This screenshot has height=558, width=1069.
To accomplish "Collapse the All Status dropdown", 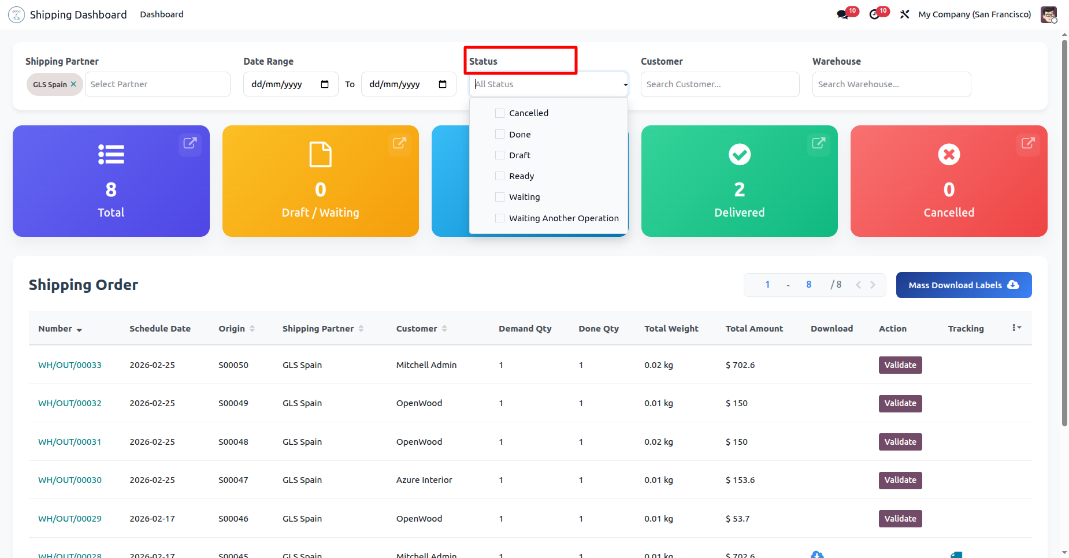I will tap(625, 85).
